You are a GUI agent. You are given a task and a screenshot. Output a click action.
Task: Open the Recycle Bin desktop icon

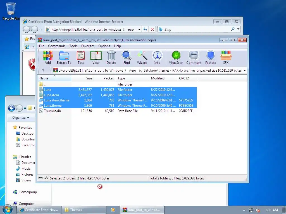(11, 11)
